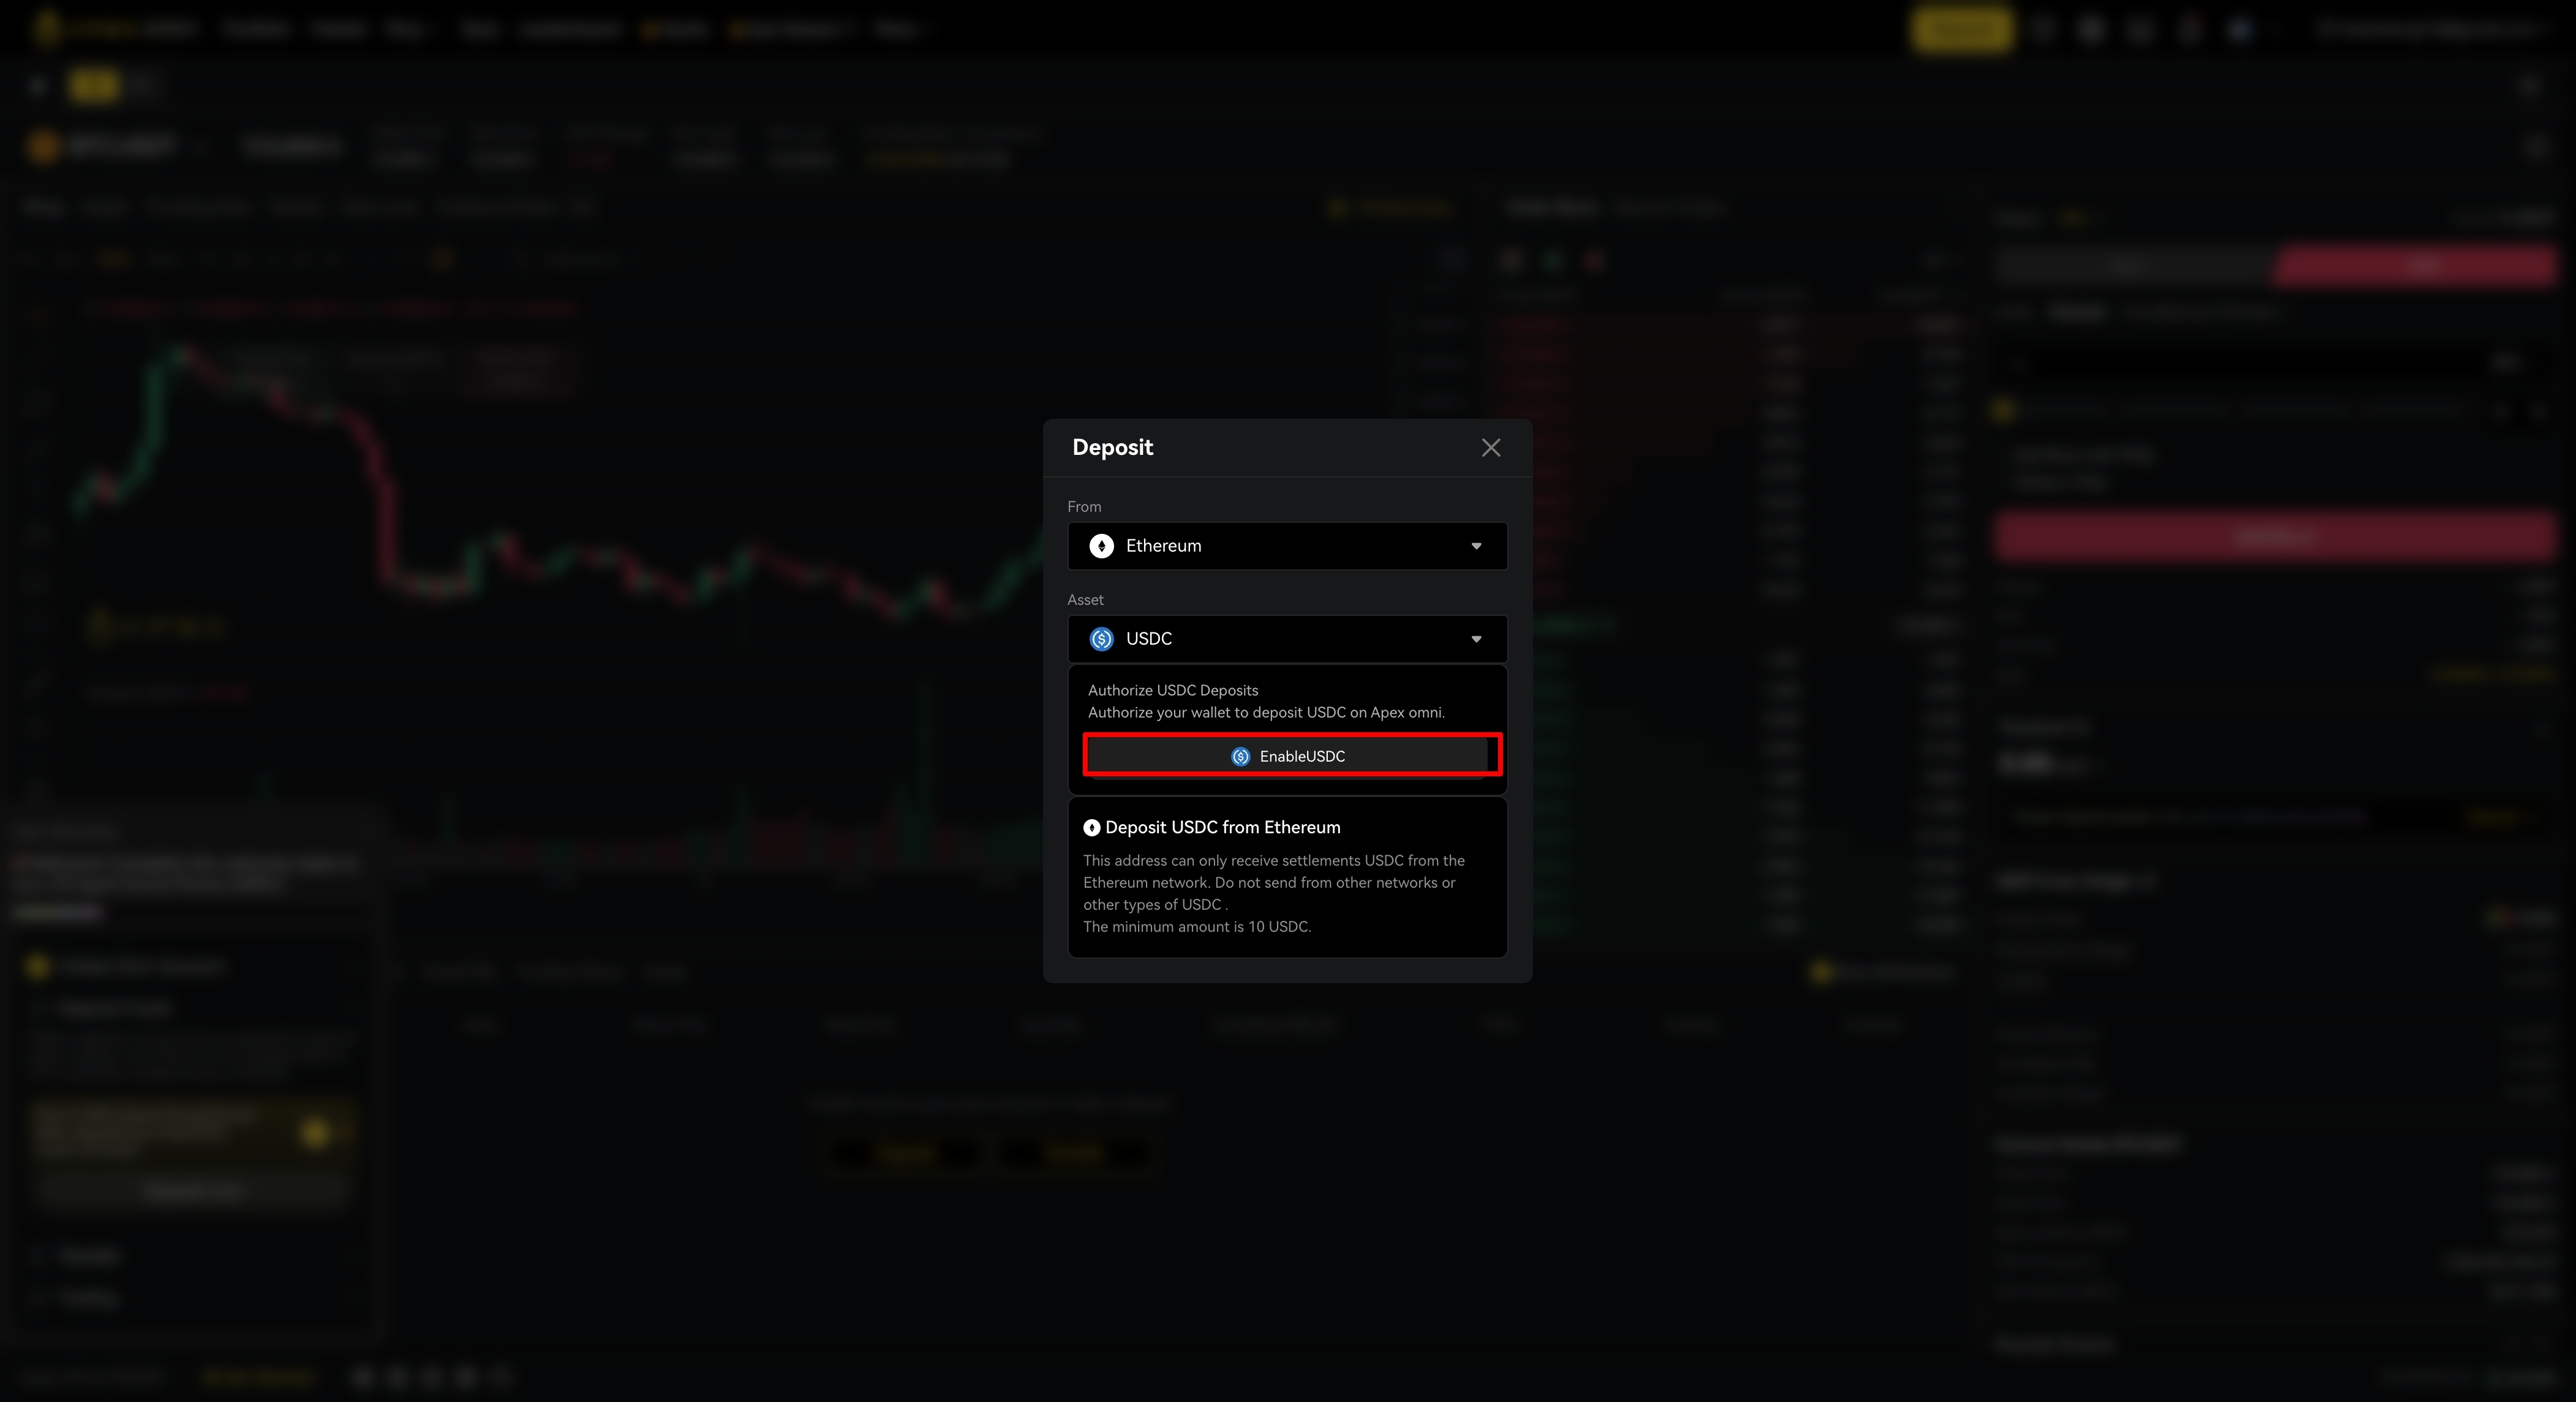Click the Deposit dialog title
The width and height of the screenshot is (2576, 1402).
coord(1112,448)
